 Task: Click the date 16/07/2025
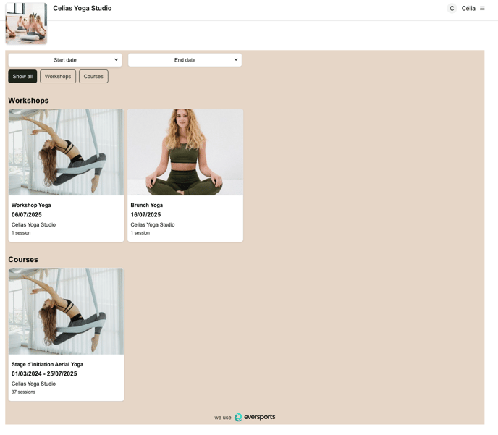pos(145,215)
